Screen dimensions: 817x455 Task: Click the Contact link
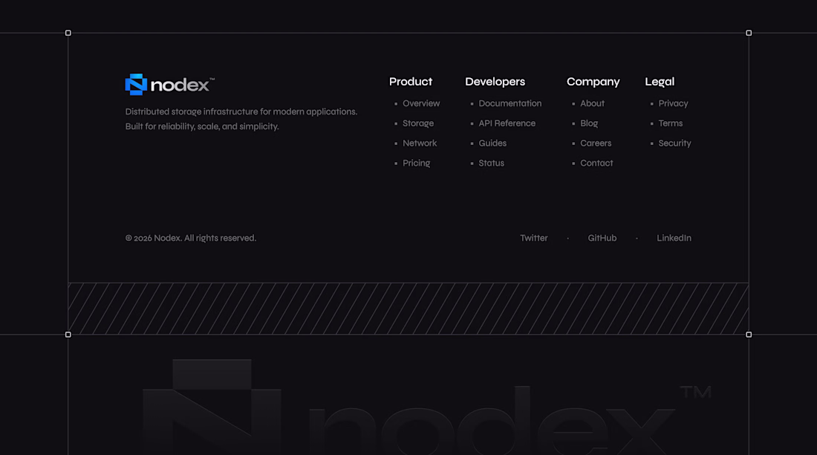pyautogui.click(x=596, y=163)
